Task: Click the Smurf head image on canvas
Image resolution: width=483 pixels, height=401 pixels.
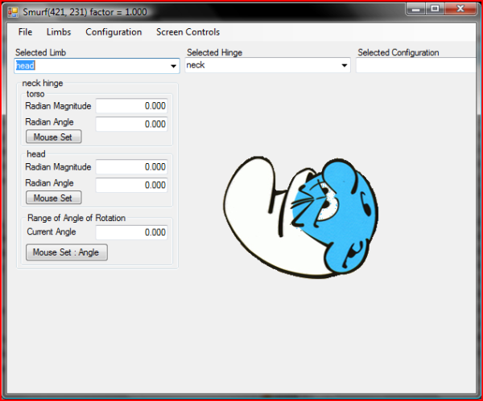Action: click(x=301, y=218)
